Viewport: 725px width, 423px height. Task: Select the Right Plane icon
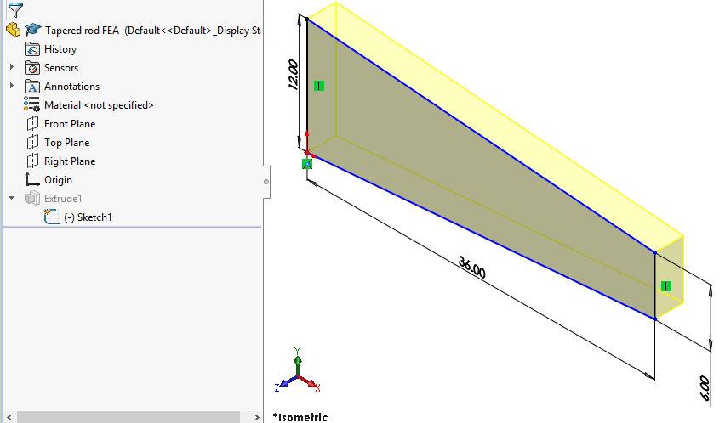(32, 161)
